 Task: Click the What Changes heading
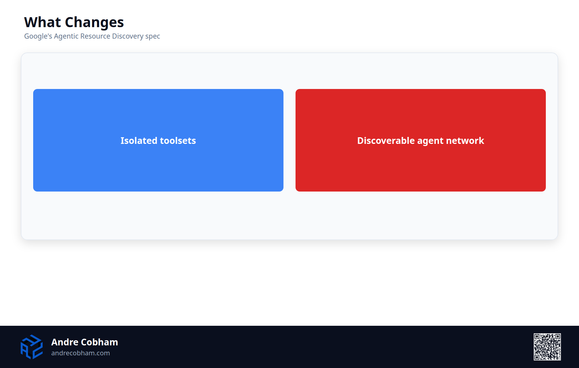[74, 22]
